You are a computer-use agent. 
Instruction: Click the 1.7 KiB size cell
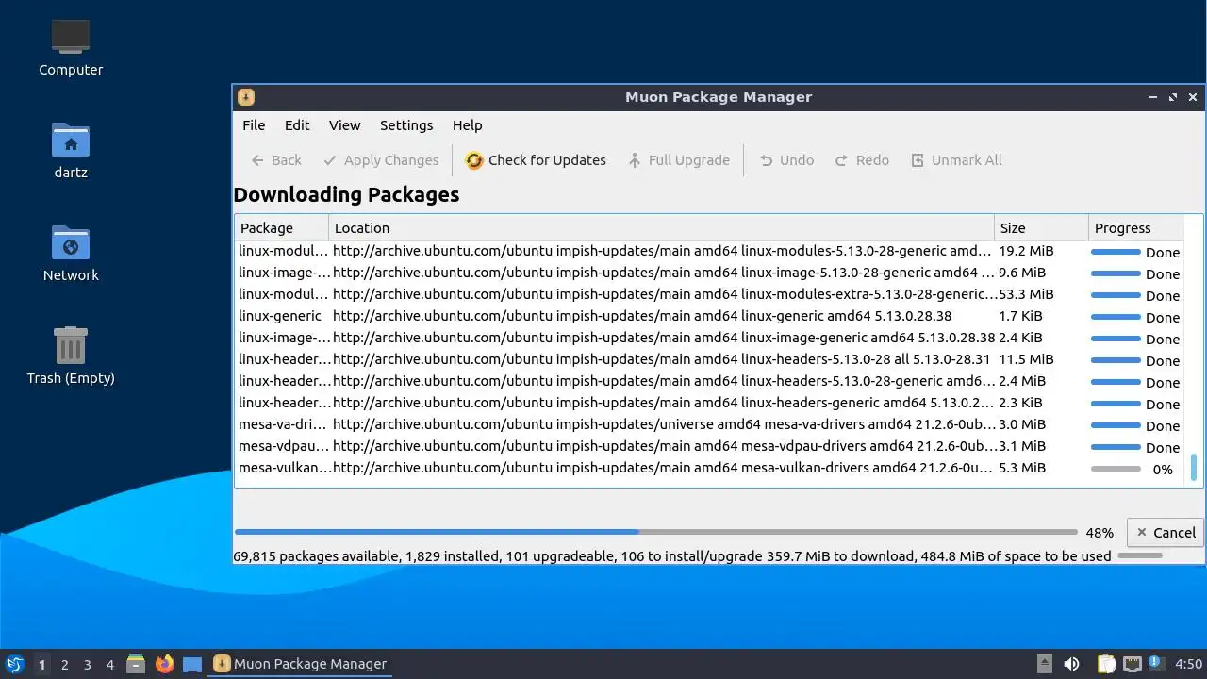(1020, 316)
